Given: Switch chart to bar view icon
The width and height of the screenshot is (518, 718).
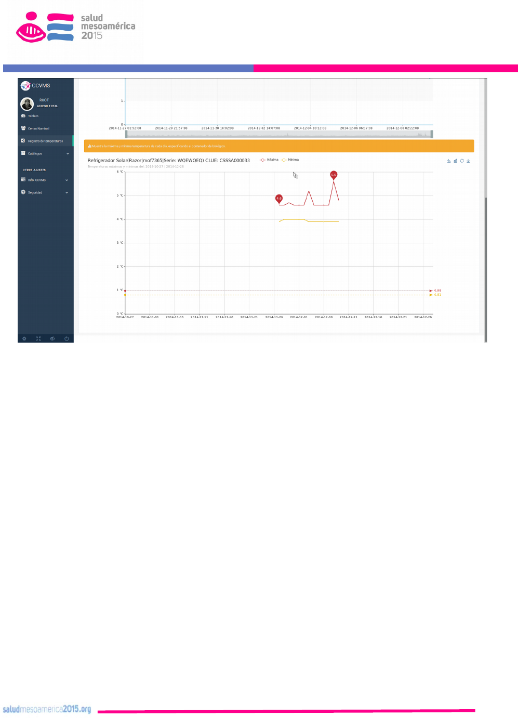Looking at the screenshot, I should pyautogui.click(x=455, y=161).
